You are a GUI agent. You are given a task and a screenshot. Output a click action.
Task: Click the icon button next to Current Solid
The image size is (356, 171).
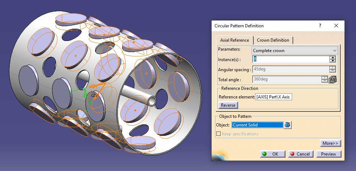288,125
